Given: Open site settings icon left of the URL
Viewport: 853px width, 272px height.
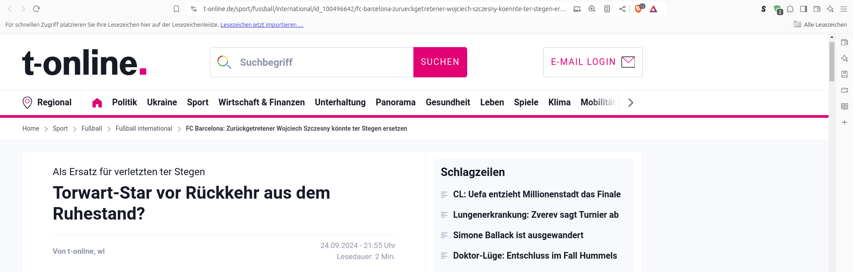Looking at the screenshot, I should (x=194, y=9).
